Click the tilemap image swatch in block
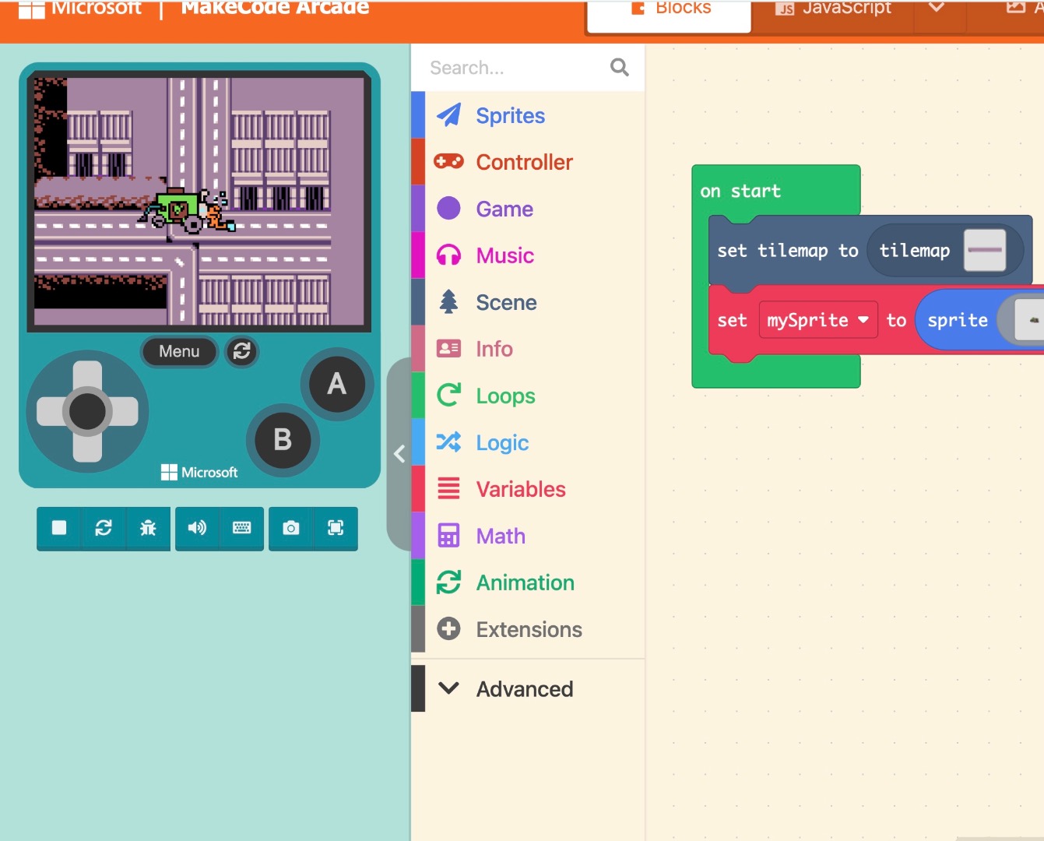The image size is (1044, 841). click(x=984, y=250)
